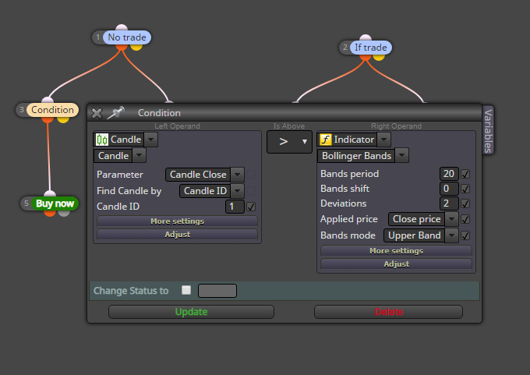Open the right operand Indicator type dropdown
Viewport: 530px width, 375px height.
click(x=384, y=140)
